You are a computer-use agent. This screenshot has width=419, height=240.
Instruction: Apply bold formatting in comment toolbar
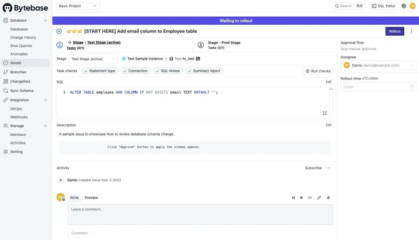point(301,198)
